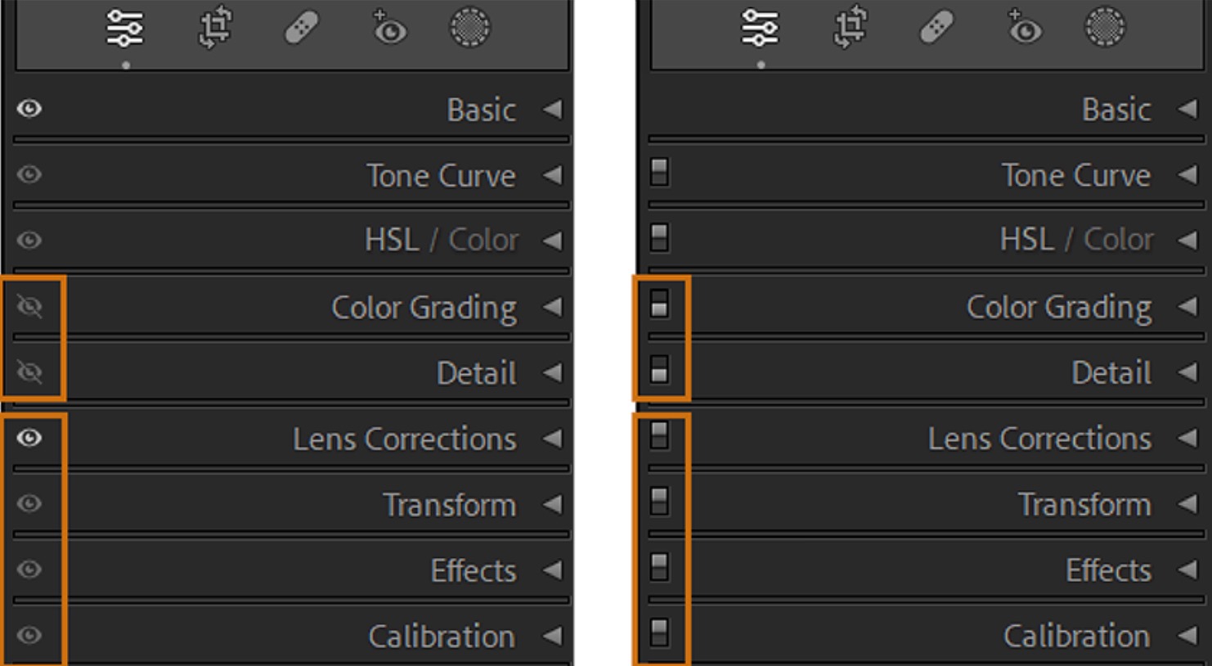Select the Crop tool in right panel
The height and width of the screenshot is (666, 1212).
(x=850, y=28)
